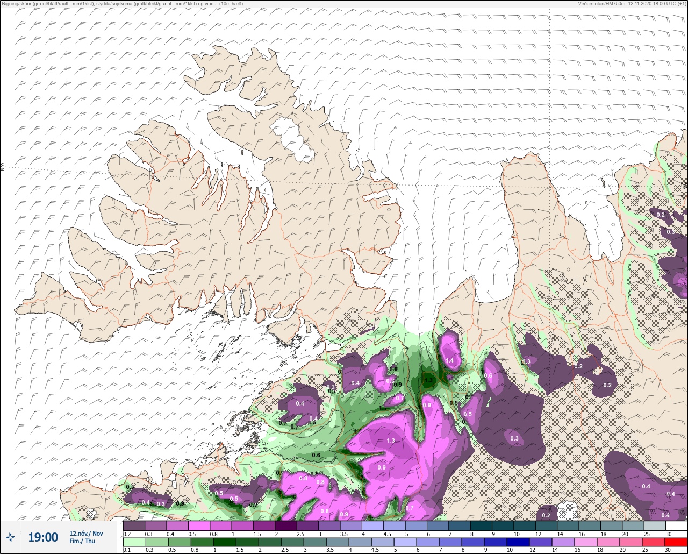
Task: Select lower-row deep blue 10 legend swatch
Action: click(518, 542)
